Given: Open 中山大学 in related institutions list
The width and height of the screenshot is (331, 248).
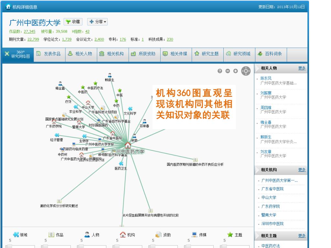Looking at the screenshot, I should point(269,198).
